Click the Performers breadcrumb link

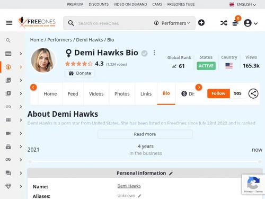(x=59, y=40)
